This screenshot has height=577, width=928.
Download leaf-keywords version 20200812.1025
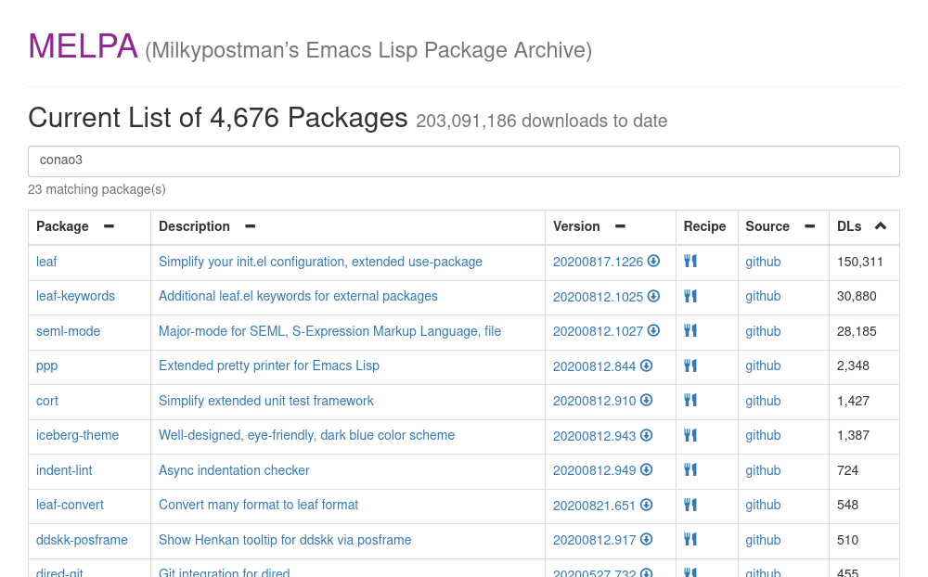click(x=653, y=297)
